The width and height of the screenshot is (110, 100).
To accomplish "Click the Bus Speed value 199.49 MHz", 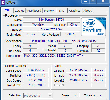I will click(36, 80).
